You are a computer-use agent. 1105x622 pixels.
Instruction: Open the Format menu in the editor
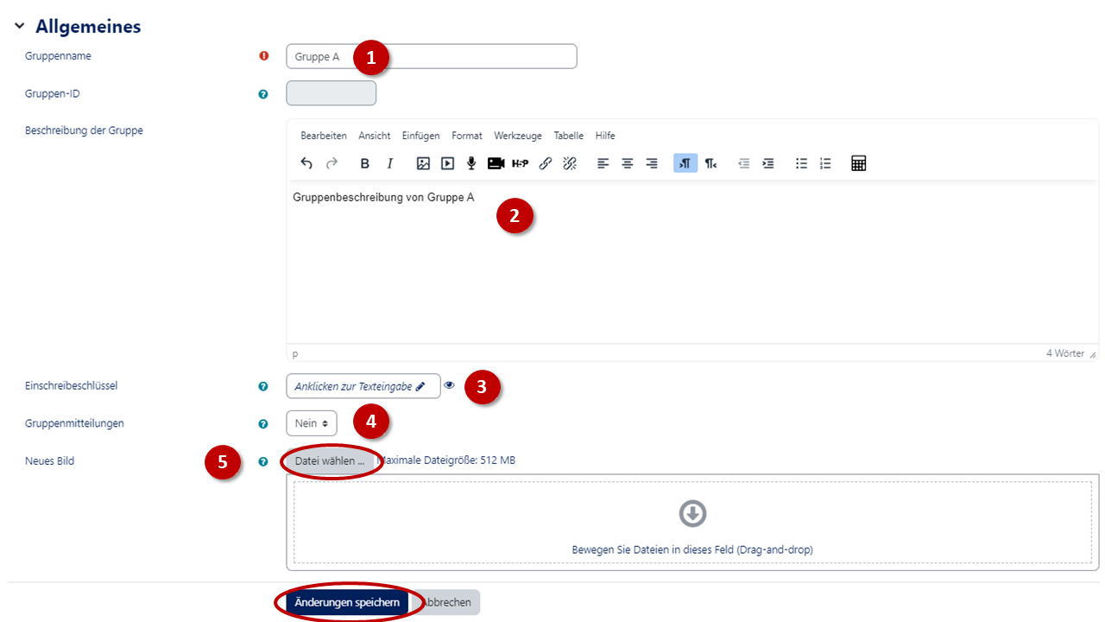pos(467,136)
